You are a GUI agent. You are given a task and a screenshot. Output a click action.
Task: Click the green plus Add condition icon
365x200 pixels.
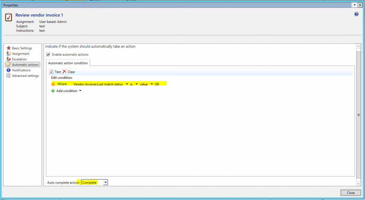53,91
